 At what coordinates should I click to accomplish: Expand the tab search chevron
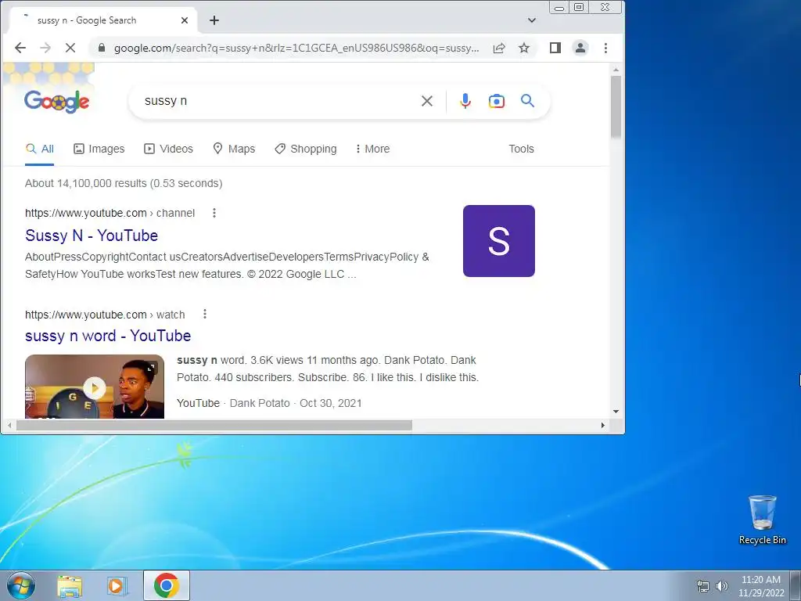532,20
